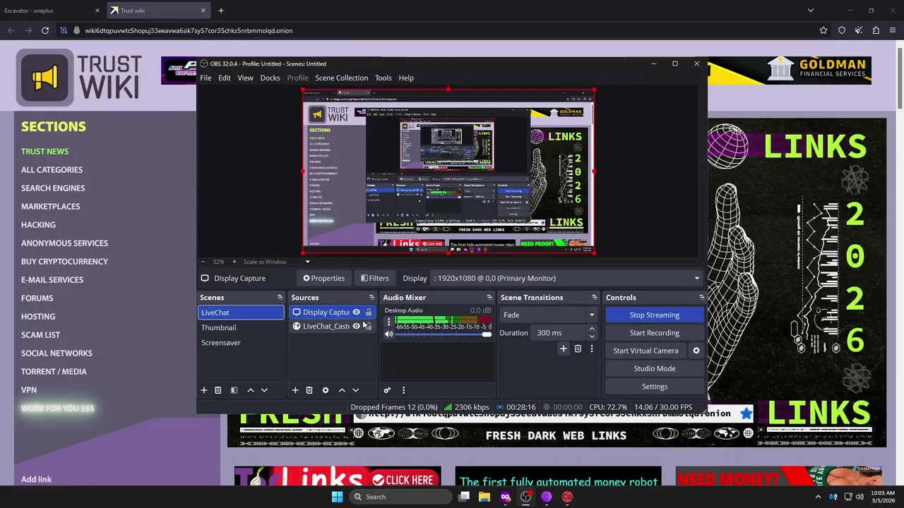Move the source up in the Sources list
Screen dimensions: 904x508
342,390
